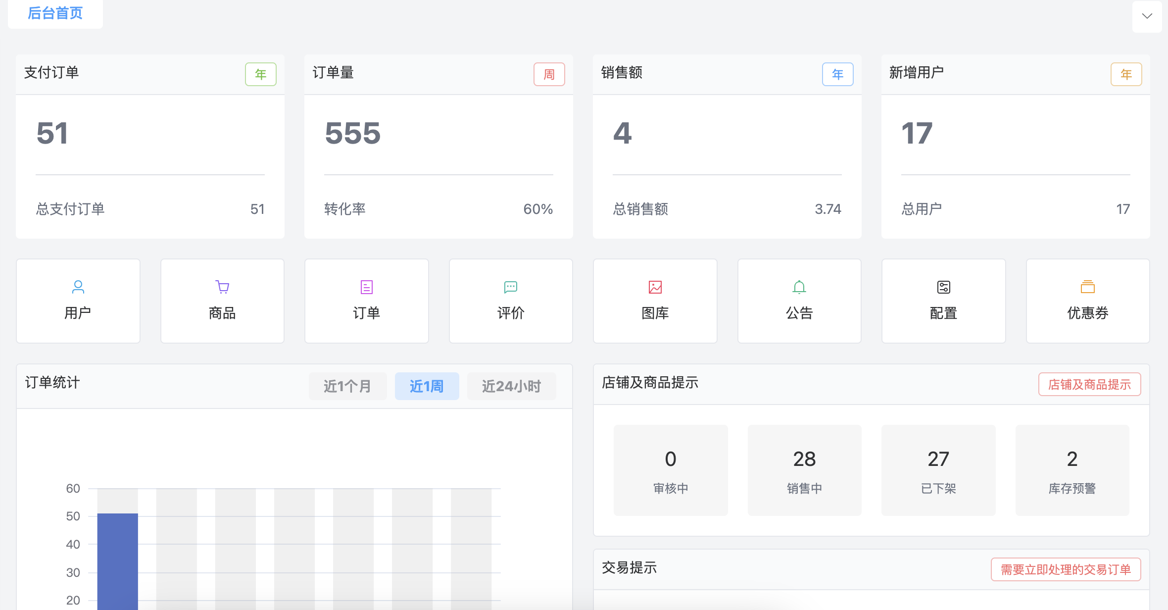This screenshot has width=1168, height=610.
Task: Click the 新增用户 card title
Action: point(917,72)
